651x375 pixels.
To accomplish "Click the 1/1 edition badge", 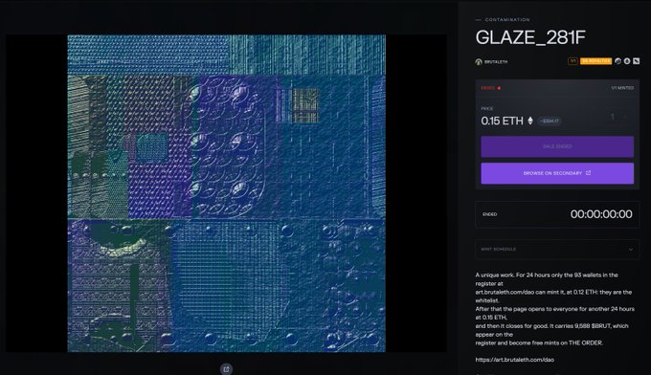I will pos(572,61).
